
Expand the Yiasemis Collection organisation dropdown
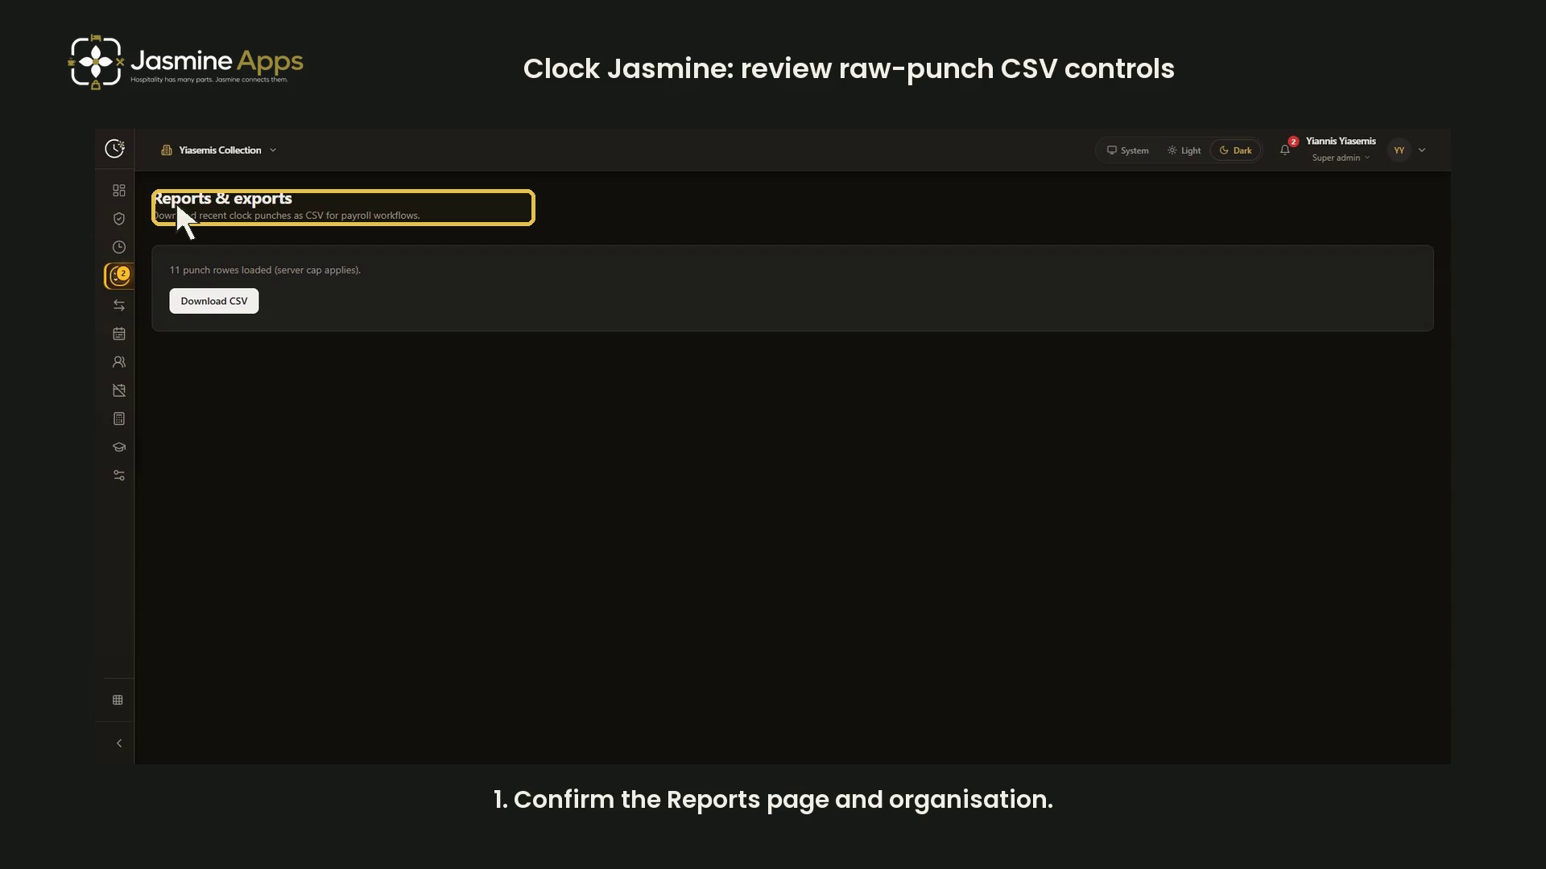point(219,150)
